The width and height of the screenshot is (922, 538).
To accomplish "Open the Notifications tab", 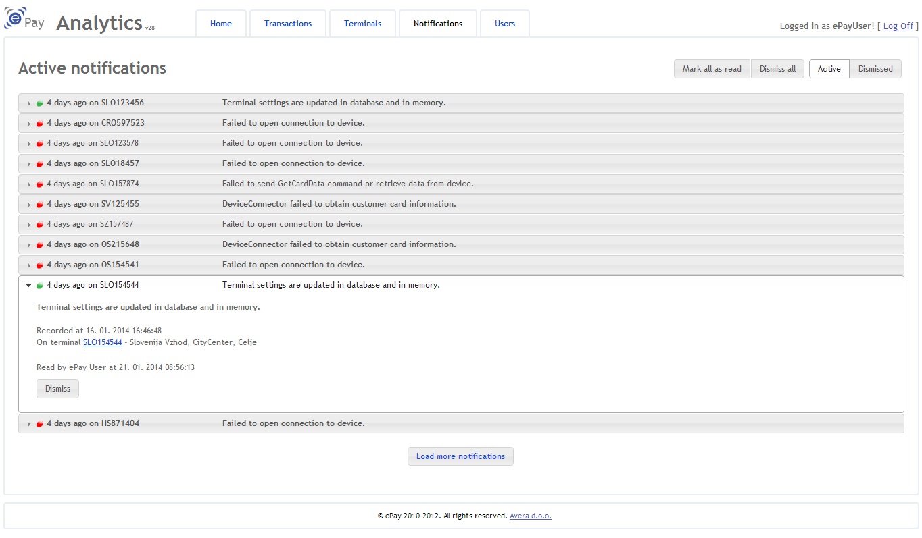I will click(x=438, y=24).
